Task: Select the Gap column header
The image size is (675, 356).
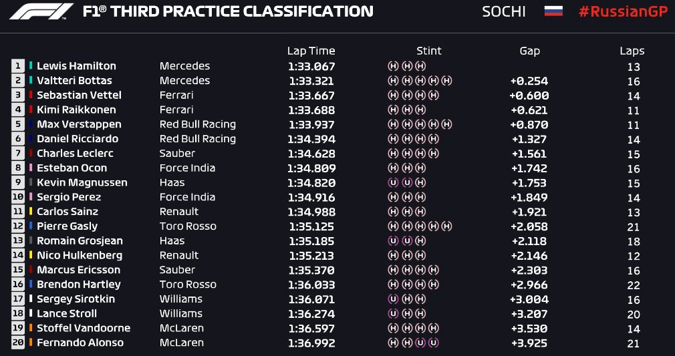Action: point(529,51)
